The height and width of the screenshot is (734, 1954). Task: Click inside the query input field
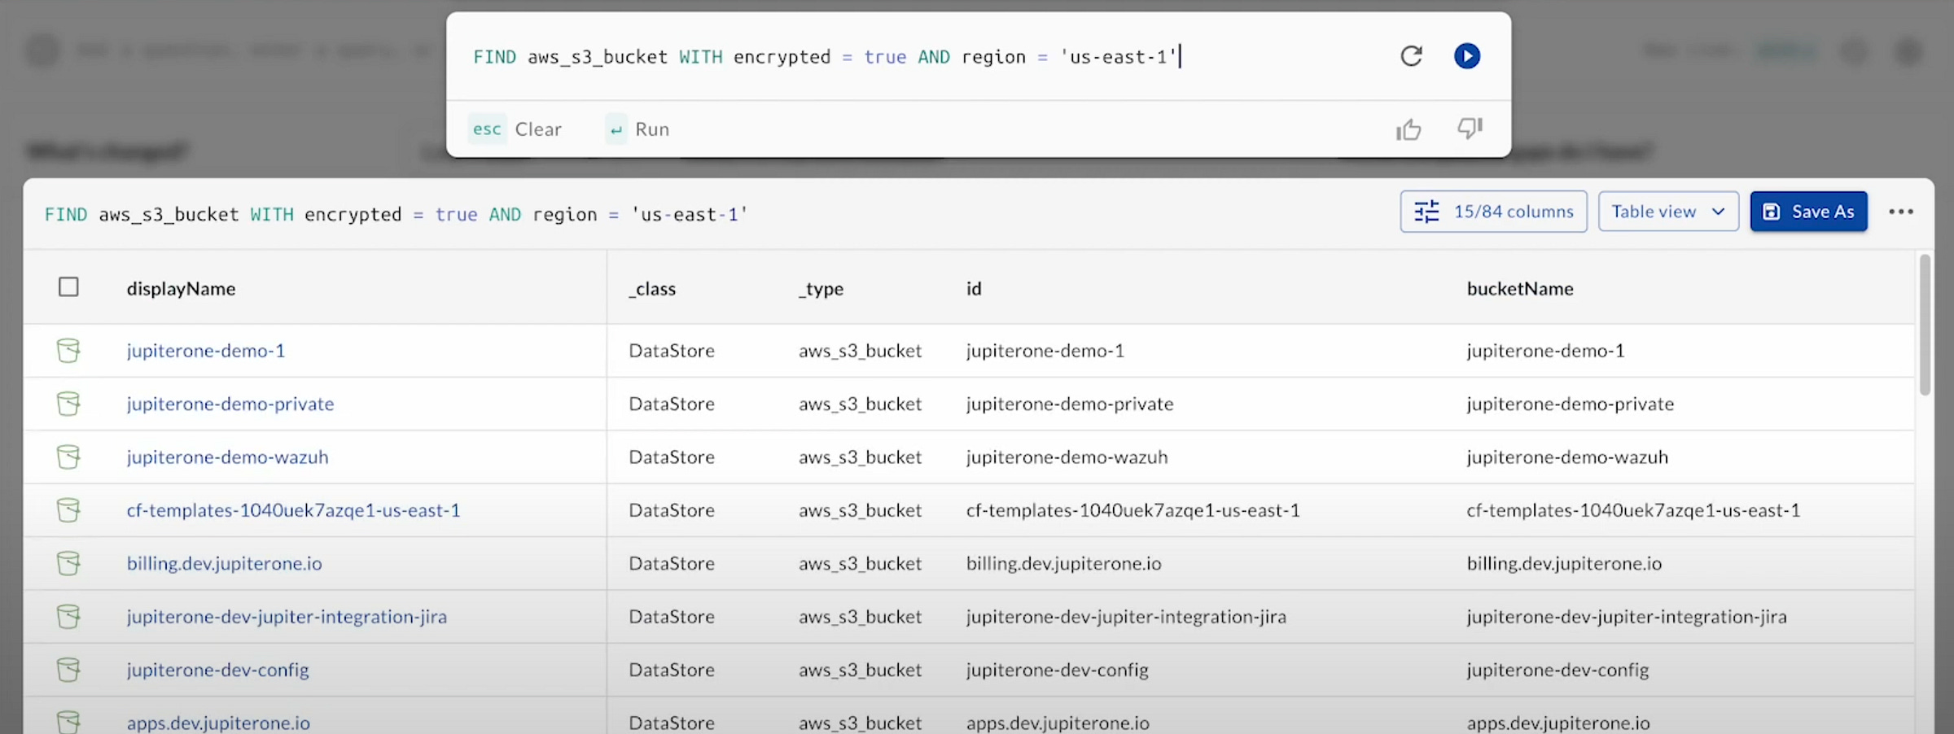tap(920, 57)
